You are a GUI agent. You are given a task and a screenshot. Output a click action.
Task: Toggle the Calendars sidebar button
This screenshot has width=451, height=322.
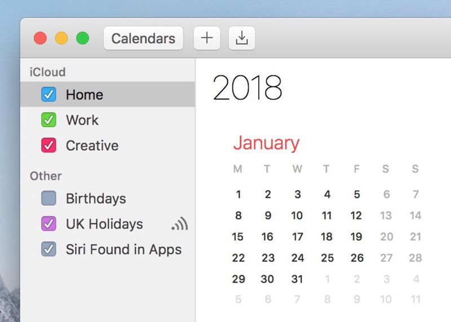click(143, 38)
